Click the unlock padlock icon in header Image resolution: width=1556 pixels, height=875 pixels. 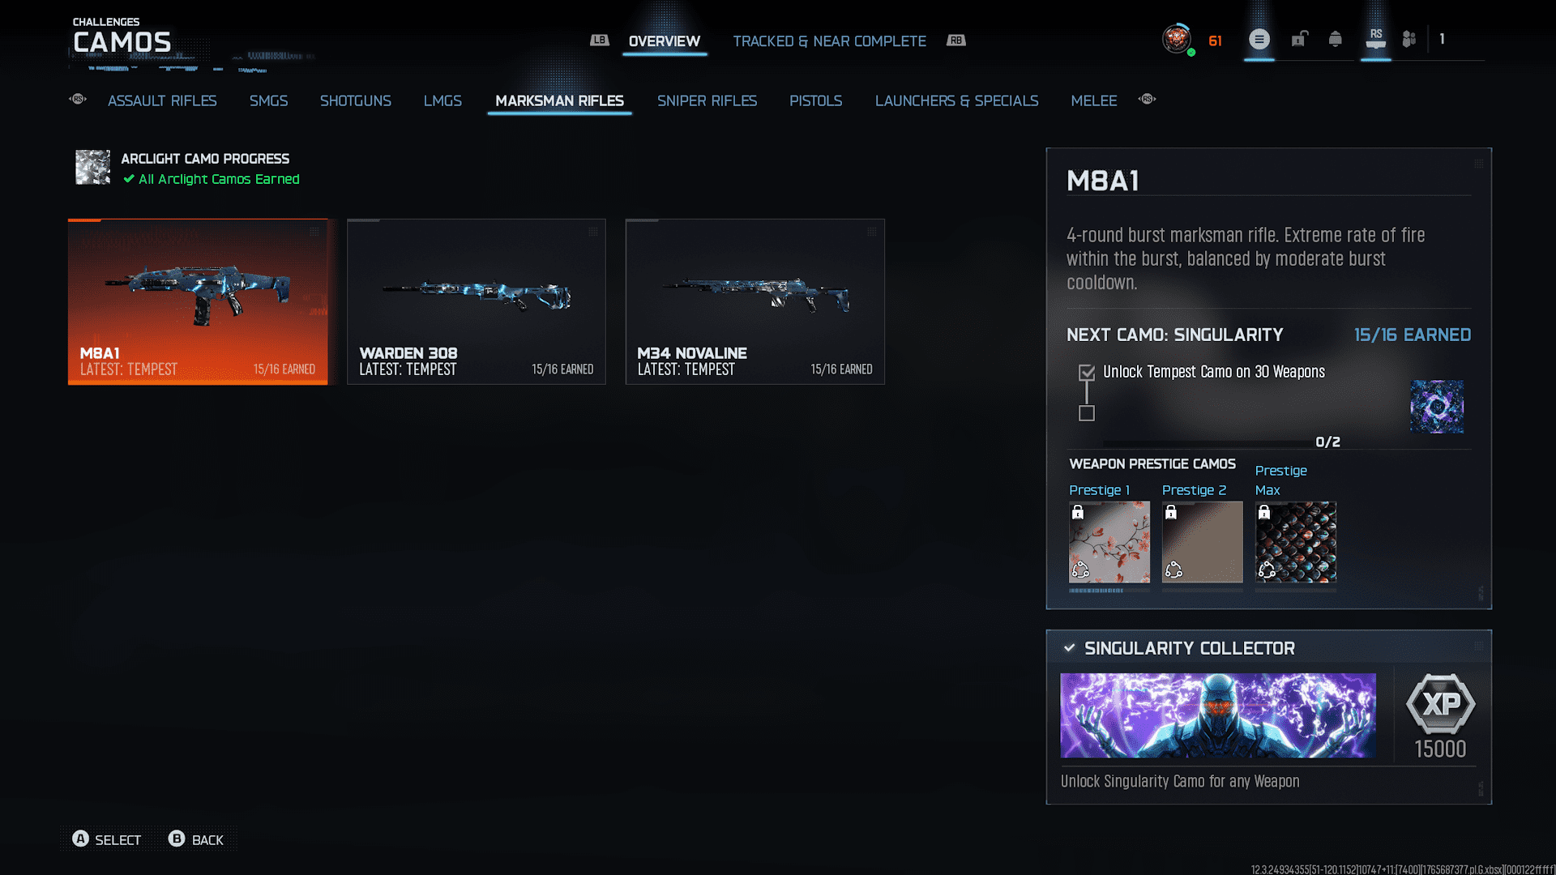tap(1299, 39)
